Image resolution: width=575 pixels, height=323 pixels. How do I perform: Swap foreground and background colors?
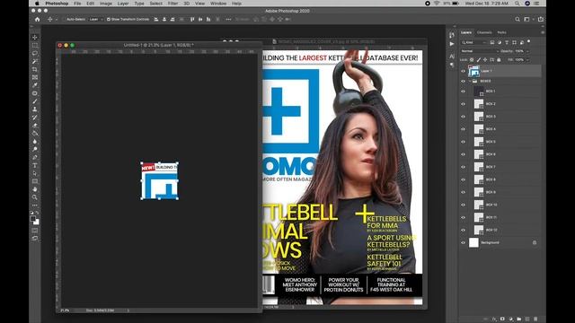(37, 213)
